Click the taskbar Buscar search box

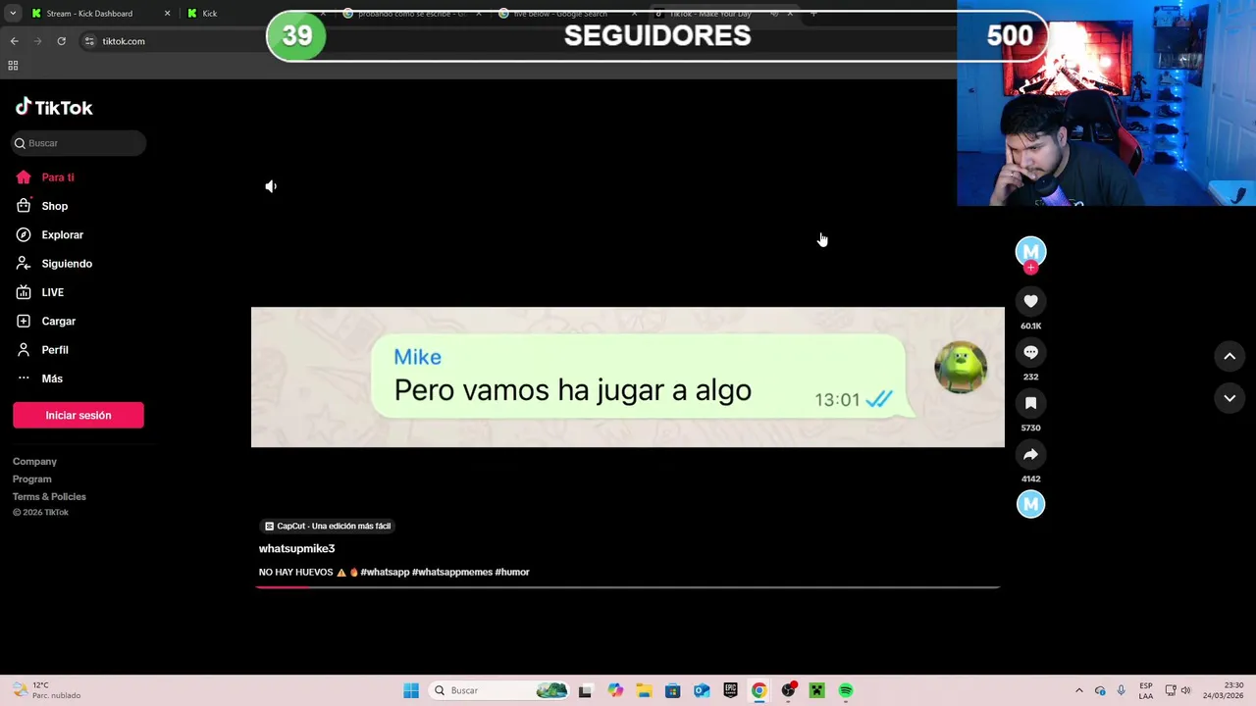(x=500, y=690)
